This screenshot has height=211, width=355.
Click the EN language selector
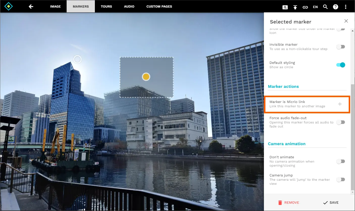pos(315,7)
